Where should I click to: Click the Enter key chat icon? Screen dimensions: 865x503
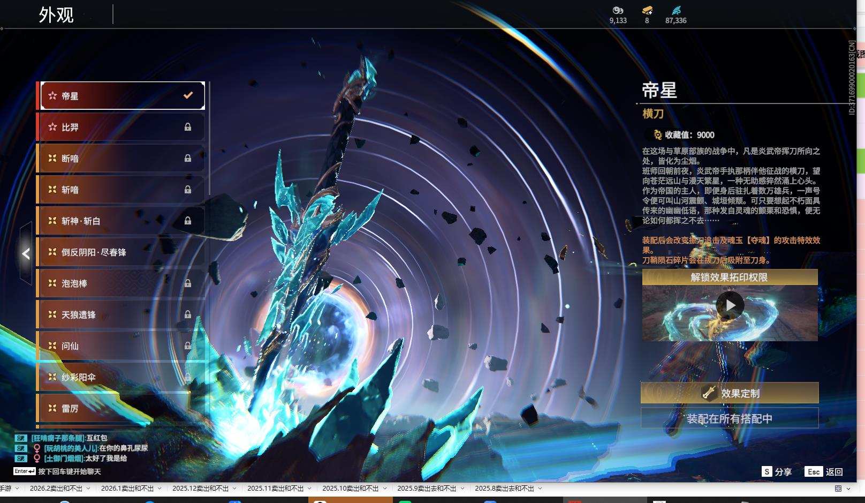(x=25, y=471)
